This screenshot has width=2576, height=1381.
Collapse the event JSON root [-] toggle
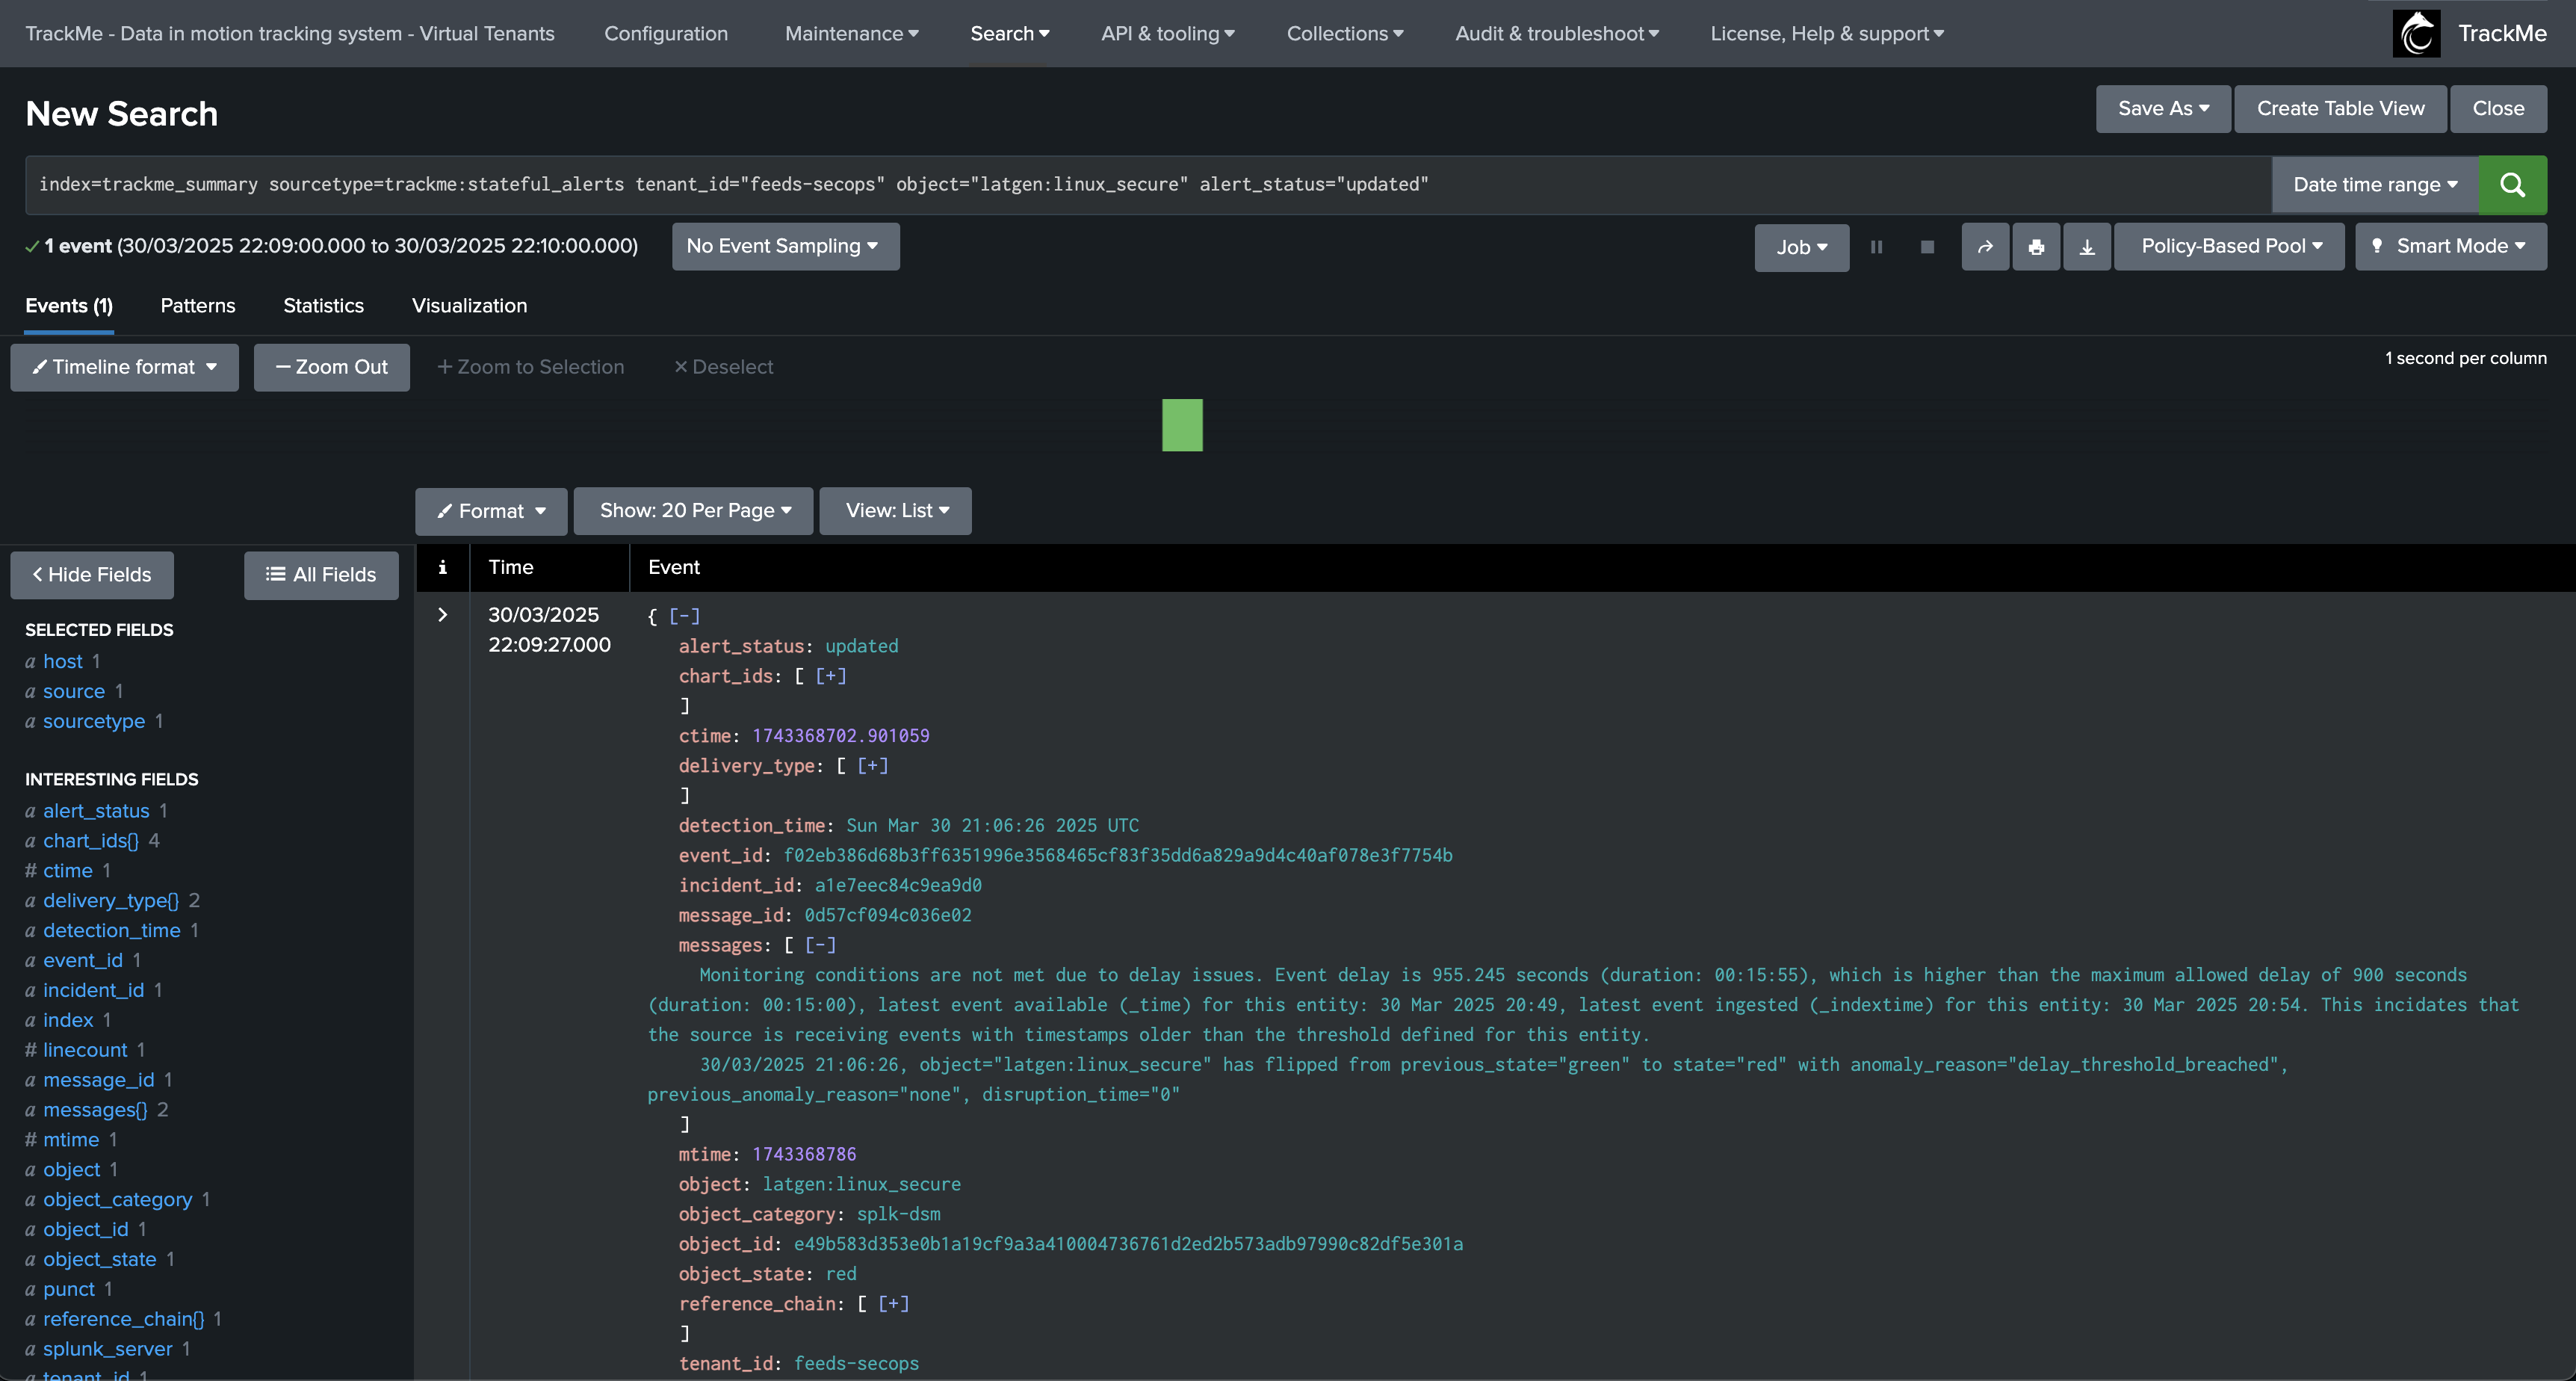pyautogui.click(x=684, y=616)
